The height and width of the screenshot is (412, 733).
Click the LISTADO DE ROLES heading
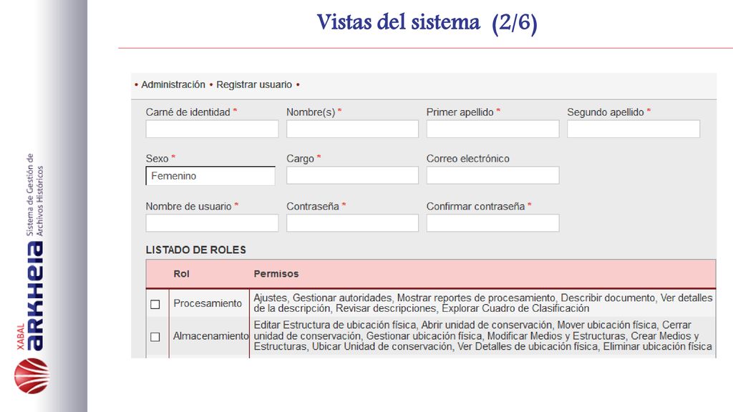[x=196, y=250]
